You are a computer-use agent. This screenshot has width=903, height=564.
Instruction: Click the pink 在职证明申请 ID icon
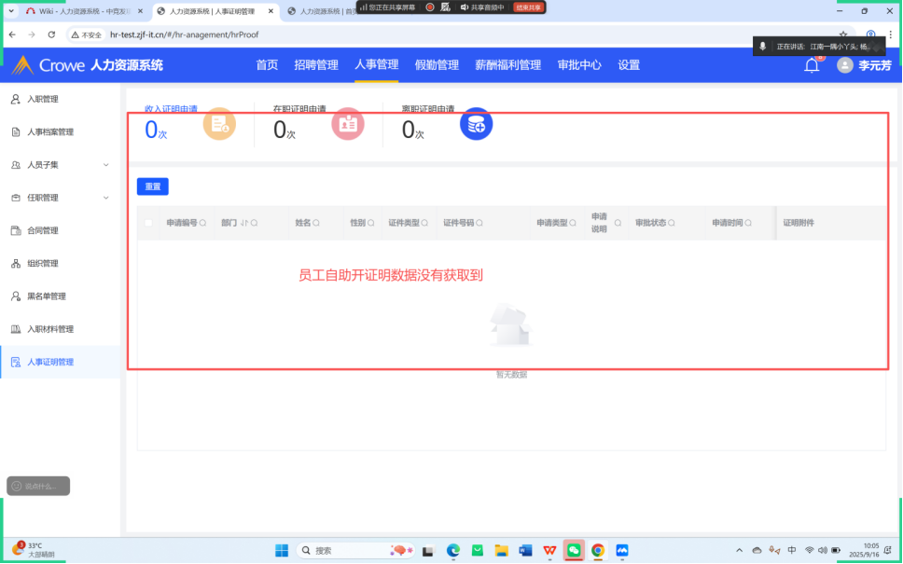[348, 124]
